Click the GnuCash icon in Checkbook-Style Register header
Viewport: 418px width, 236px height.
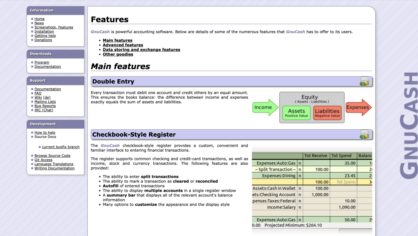(364, 135)
